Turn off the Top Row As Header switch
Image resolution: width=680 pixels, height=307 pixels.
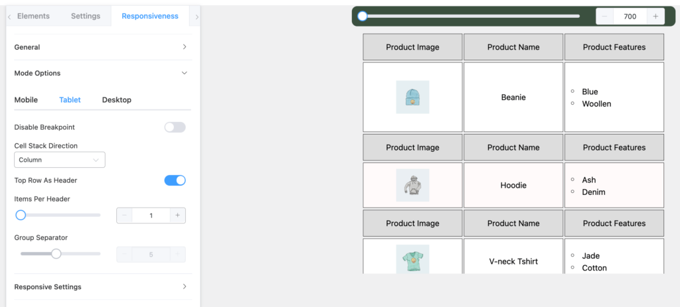click(x=175, y=180)
